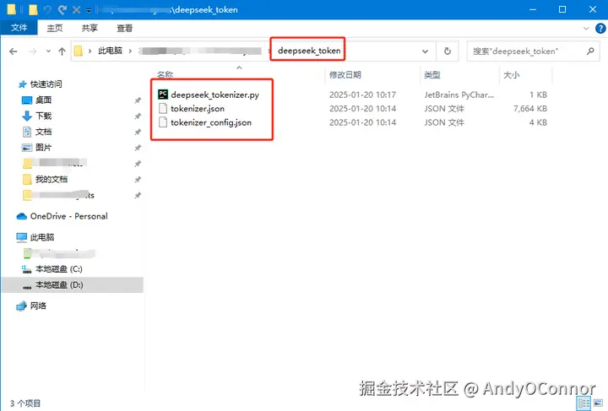The height and width of the screenshot is (411, 608).
Task: Select the deepseek_tokenizer.py file
Action: pyautogui.click(x=214, y=95)
